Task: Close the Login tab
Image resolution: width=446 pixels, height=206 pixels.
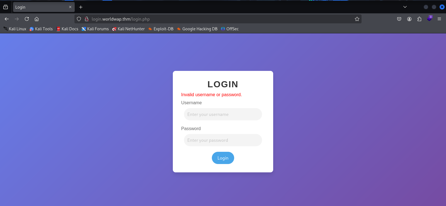Action: (x=70, y=7)
